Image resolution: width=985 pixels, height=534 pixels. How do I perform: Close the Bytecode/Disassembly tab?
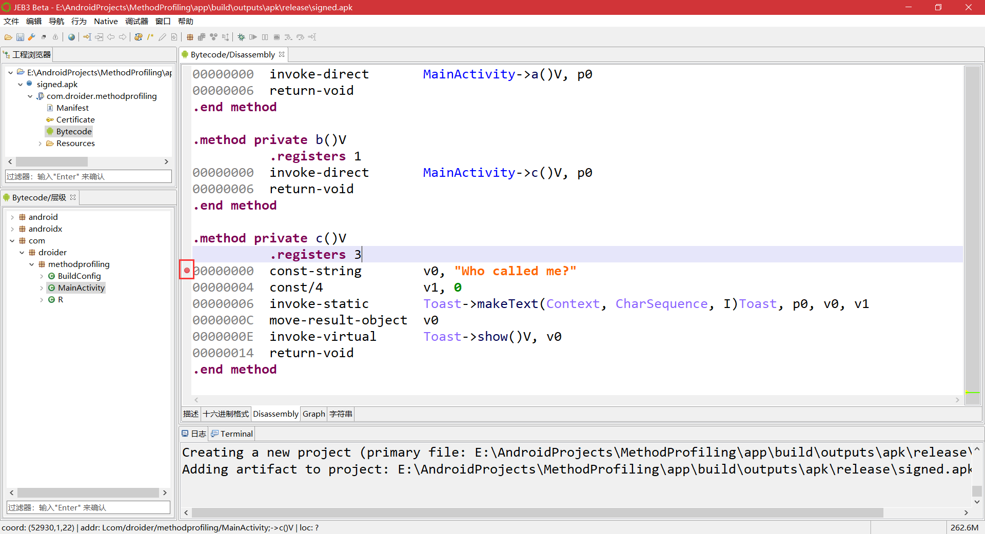pyautogui.click(x=282, y=54)
